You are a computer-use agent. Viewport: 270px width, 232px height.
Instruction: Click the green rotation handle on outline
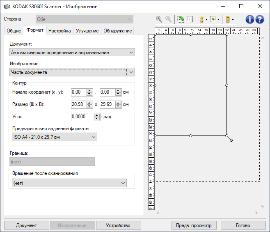click(x=231, y=140)
